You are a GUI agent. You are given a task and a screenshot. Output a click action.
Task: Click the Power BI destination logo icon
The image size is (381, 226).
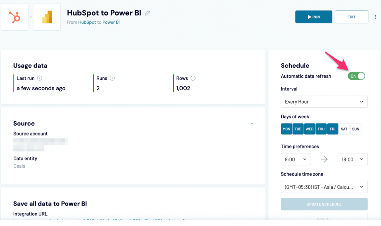(47, 17)
